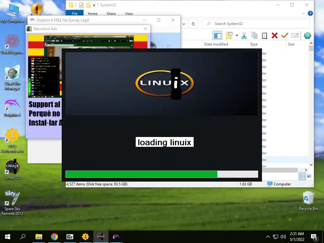Click the Search System32 field

pyautogui.click(x=256, y=24)
